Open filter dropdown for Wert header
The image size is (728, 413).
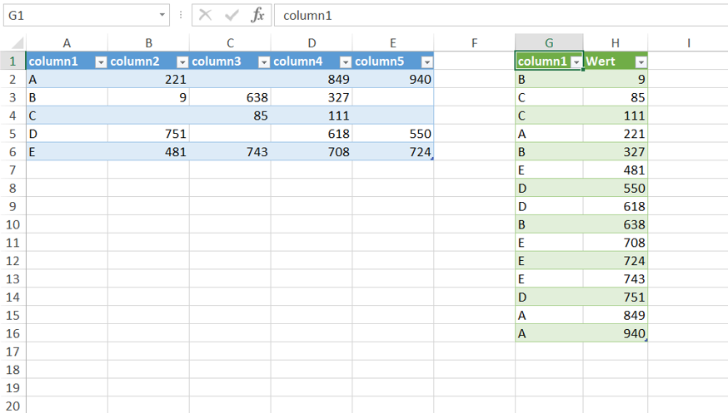641,61
